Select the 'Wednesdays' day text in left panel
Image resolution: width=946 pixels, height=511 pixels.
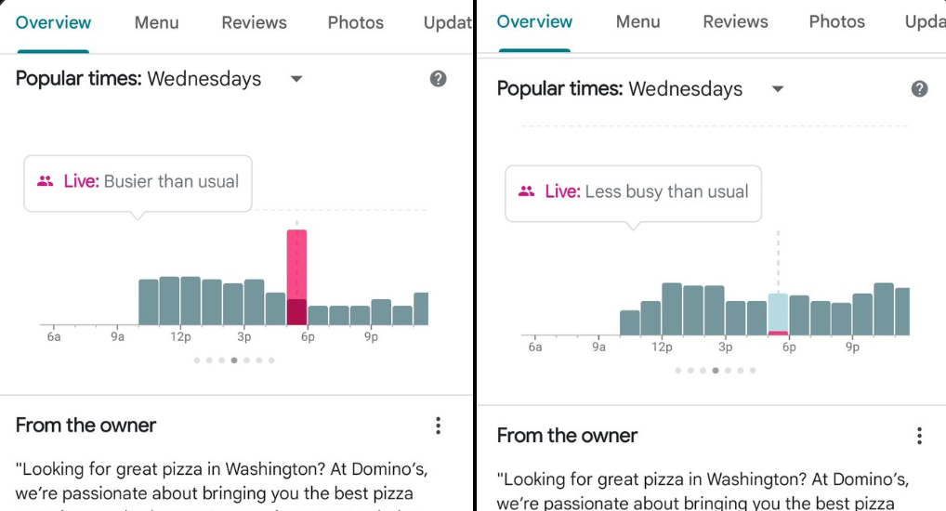[204, 79]
